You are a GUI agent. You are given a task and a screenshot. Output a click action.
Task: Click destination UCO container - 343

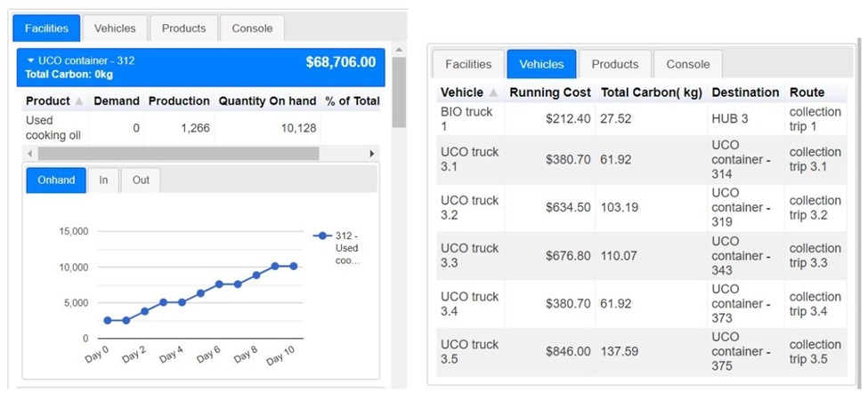coord(745,256)
